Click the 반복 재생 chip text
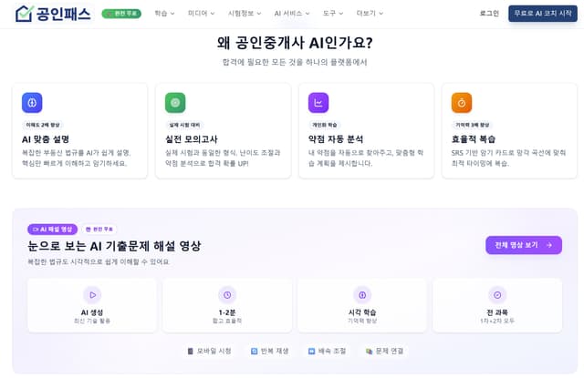The image size is (584, 378). 275,351
